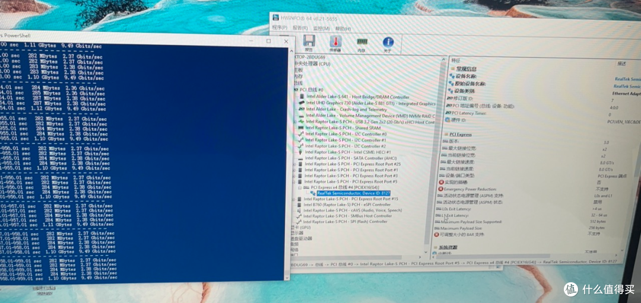Expand PCI Express Root Port #15
The image size is (641, 303).
click(294, 199)
